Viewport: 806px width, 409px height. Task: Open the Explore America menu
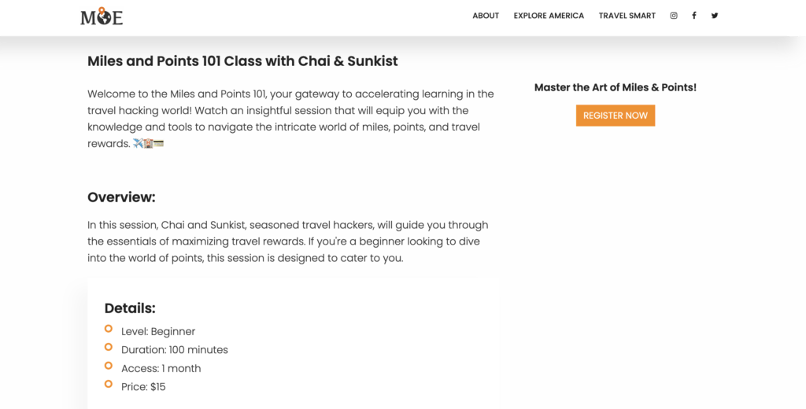coord(549,16)
